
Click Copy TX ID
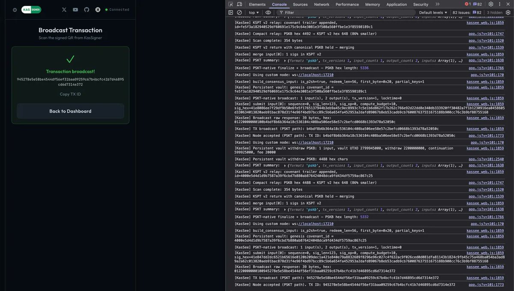point(70,94)
